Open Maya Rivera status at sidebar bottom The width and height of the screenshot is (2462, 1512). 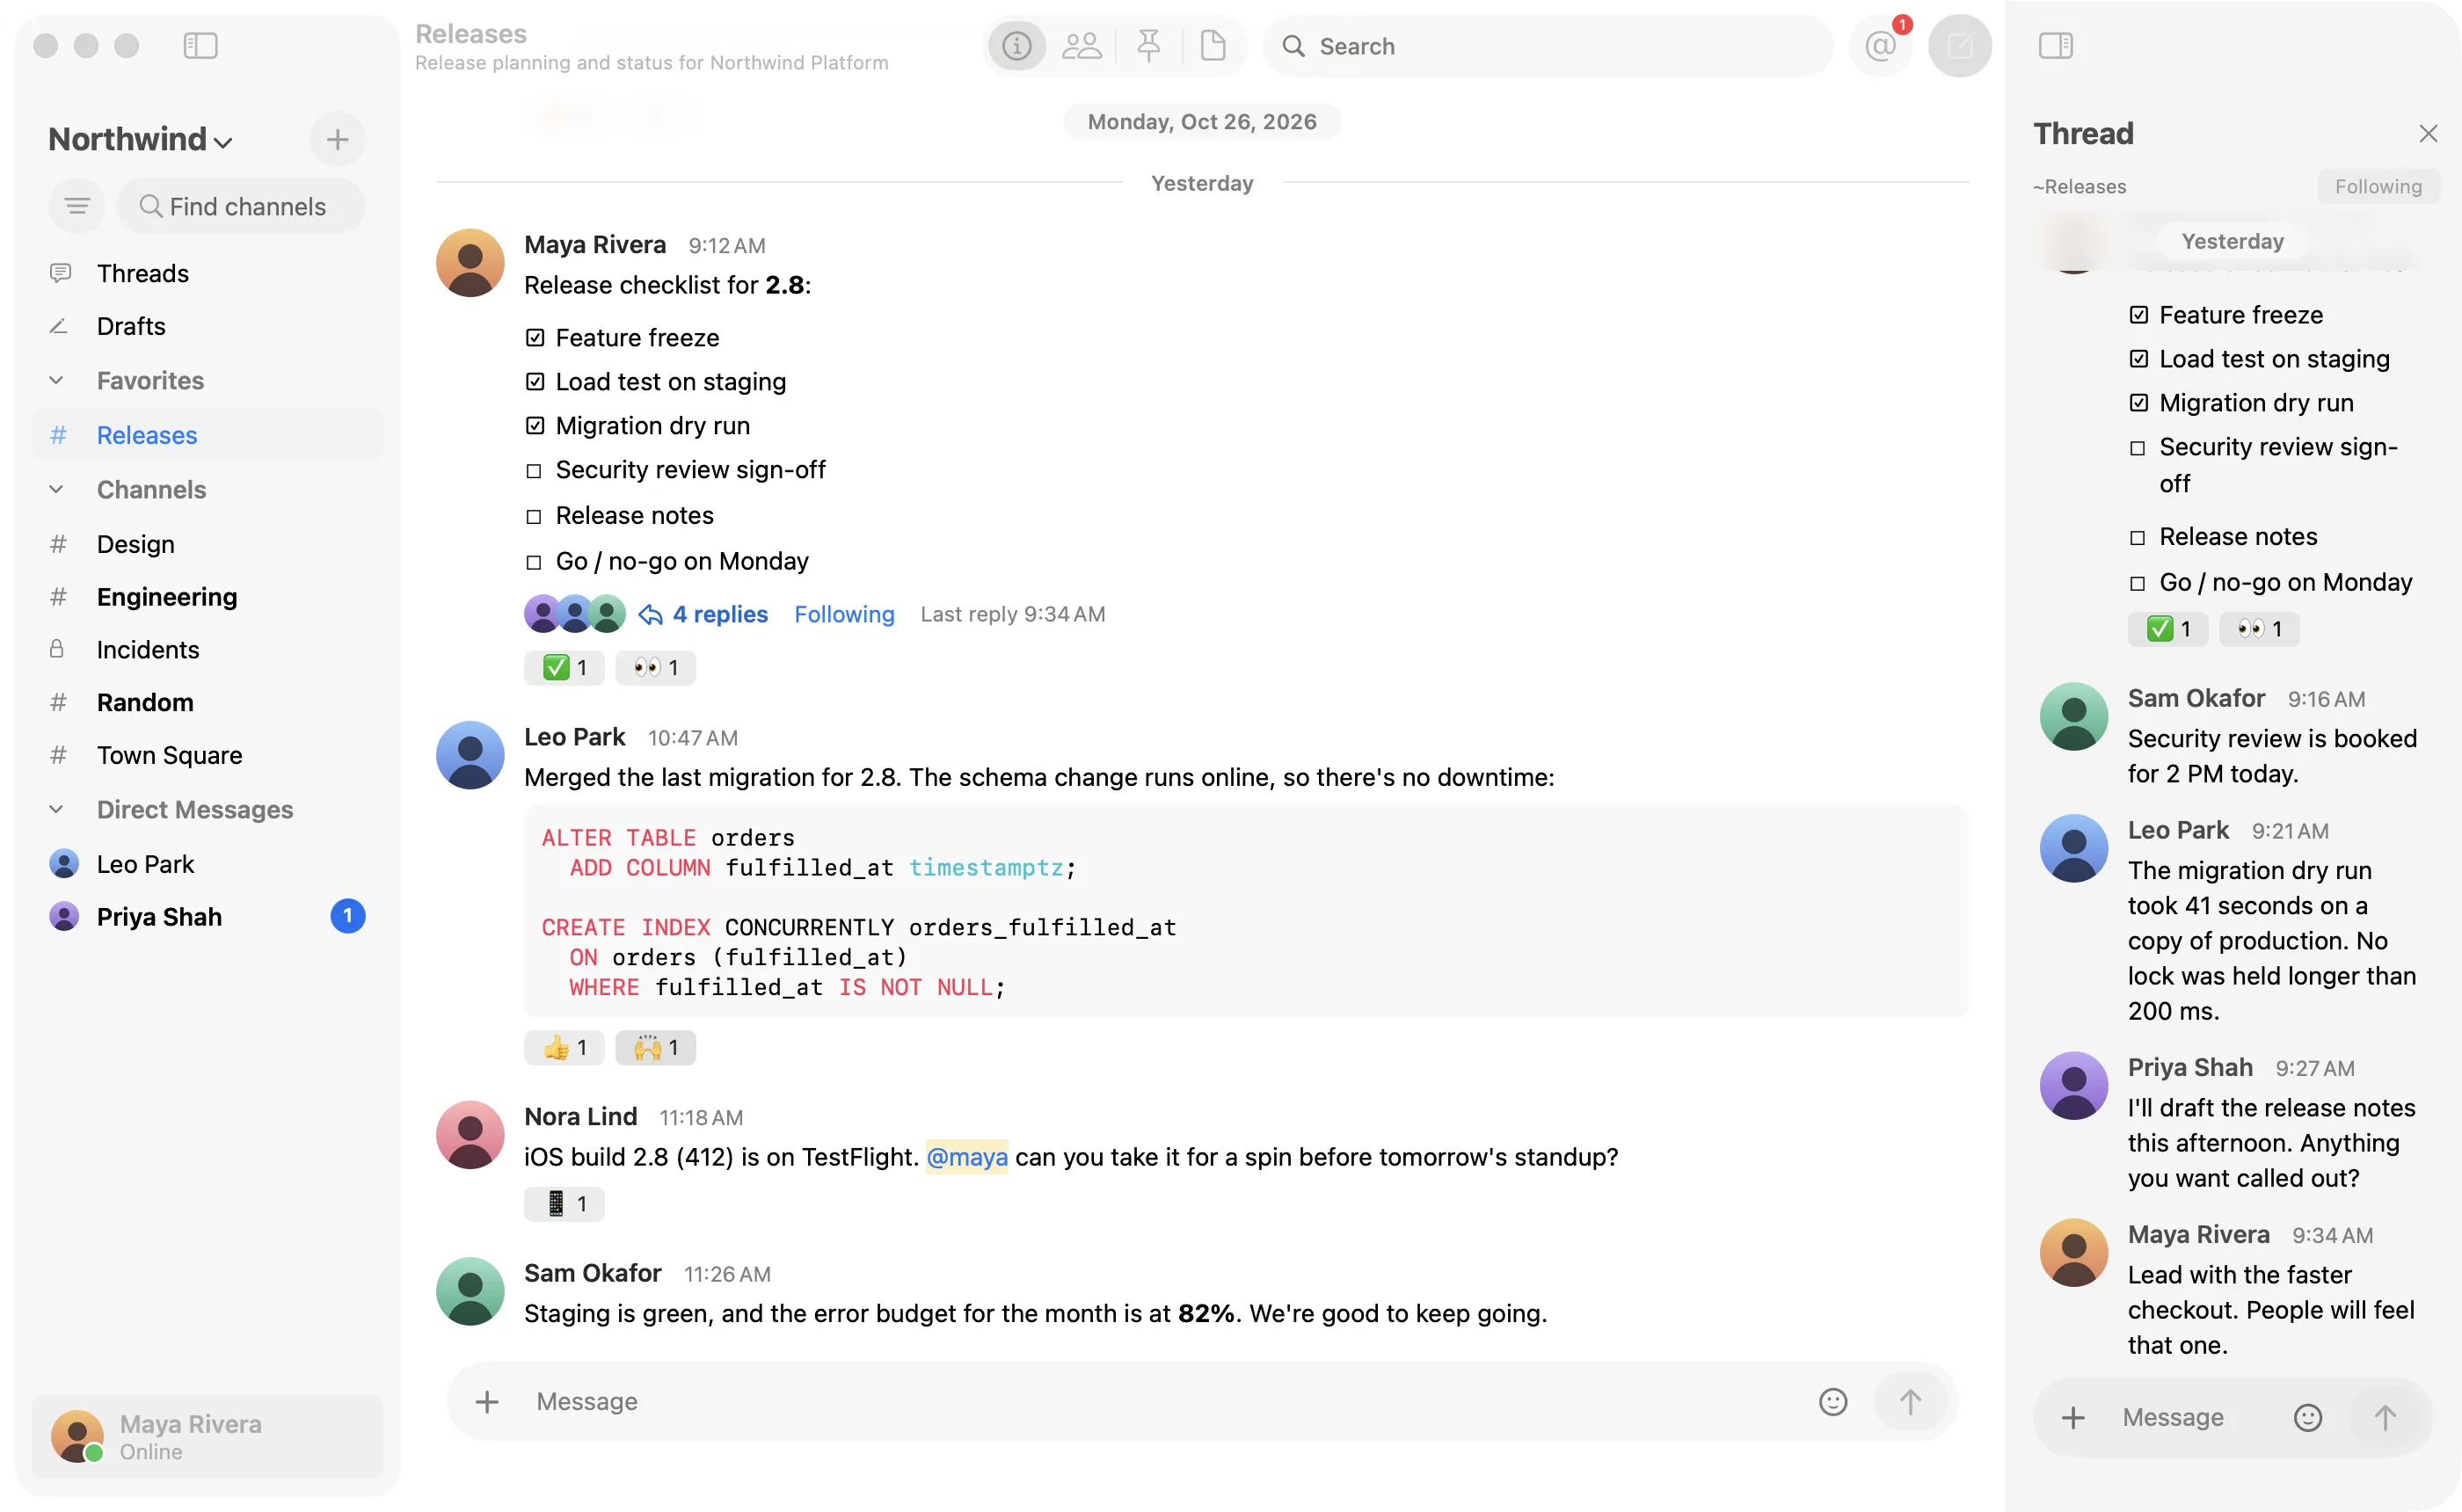pyautogui.click(x=207, y=1437)
